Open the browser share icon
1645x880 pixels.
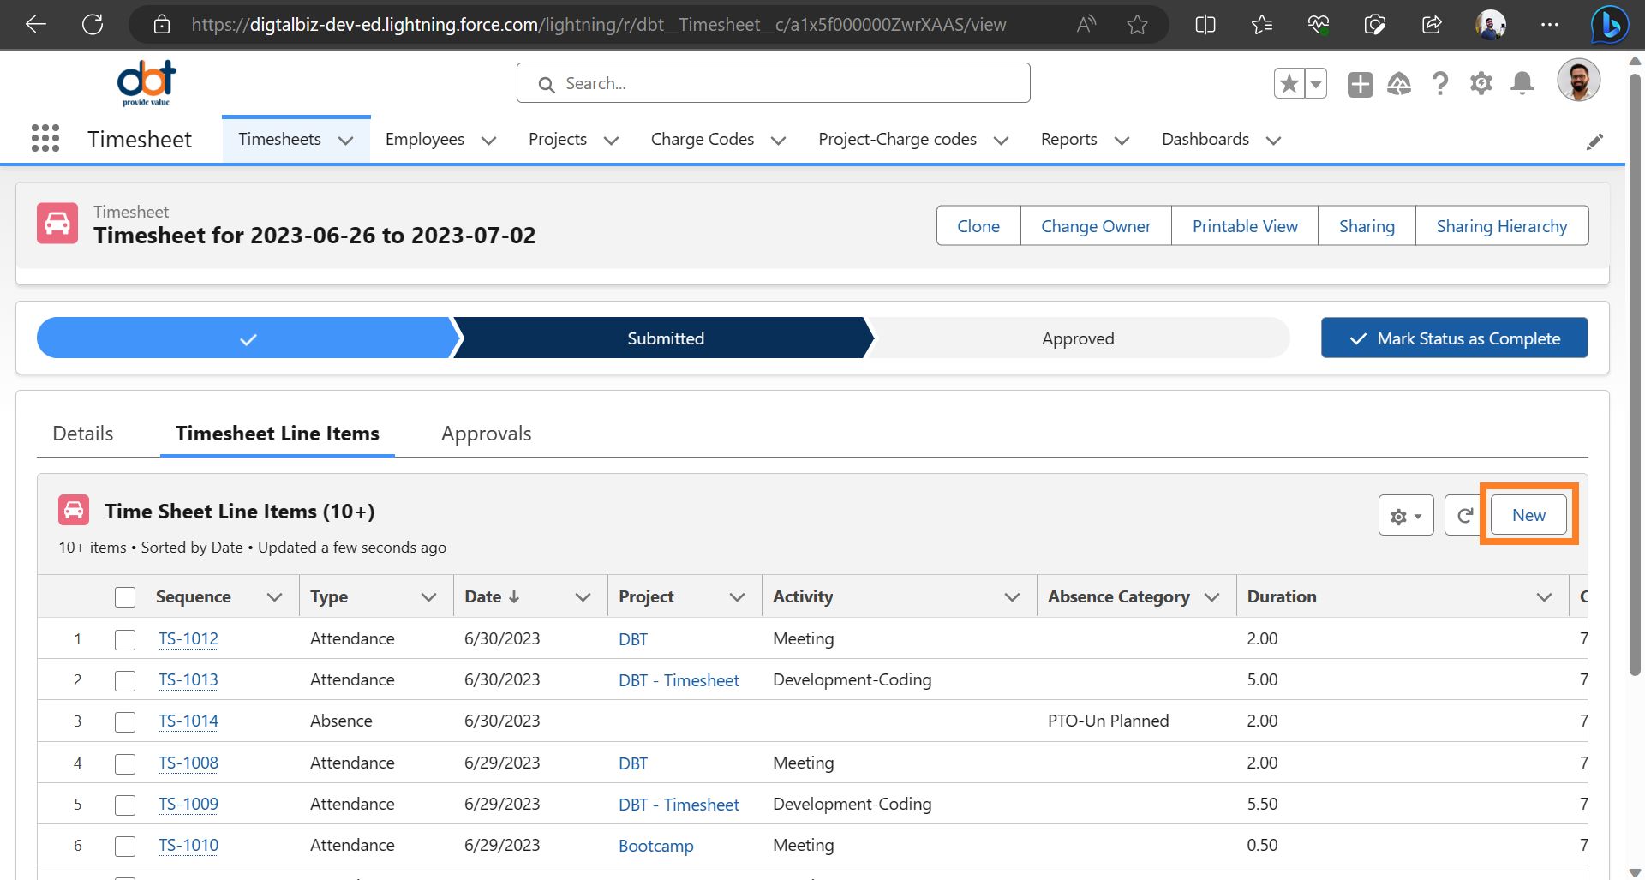[1432, 24]
